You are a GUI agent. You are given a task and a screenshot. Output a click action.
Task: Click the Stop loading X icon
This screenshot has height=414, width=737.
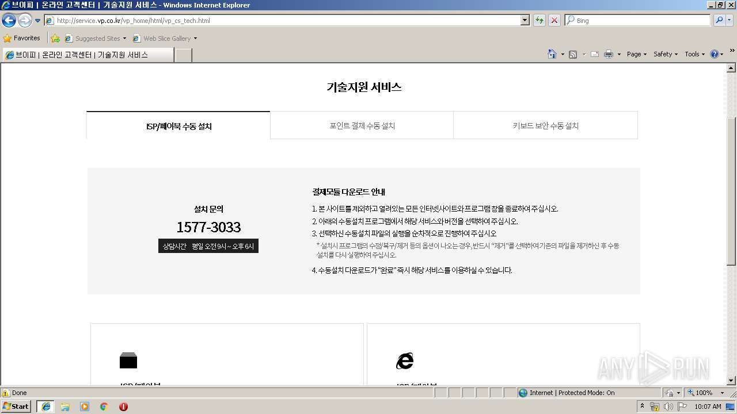pyautogui.click(x=554, y=21)
